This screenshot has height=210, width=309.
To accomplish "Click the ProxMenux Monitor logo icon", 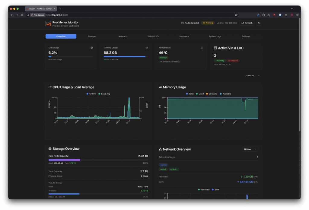I will pos(48,24).
